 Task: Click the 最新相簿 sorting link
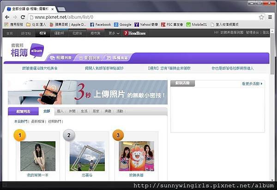coord(38,121)
